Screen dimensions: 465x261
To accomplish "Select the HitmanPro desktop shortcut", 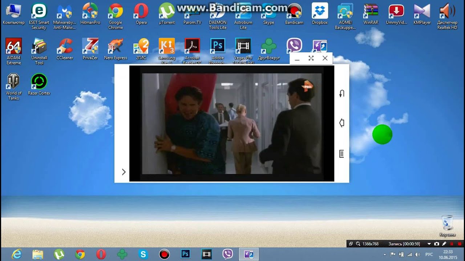I will coord(90,14).
